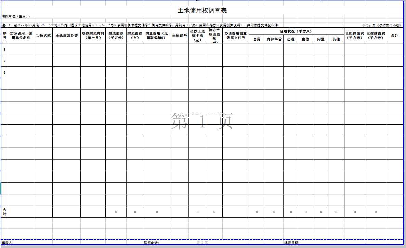Select the title cell 土地使用权调查表
The width and height of the screenshot is (406, 248).
pyautogui.click(x=202, y=11)
